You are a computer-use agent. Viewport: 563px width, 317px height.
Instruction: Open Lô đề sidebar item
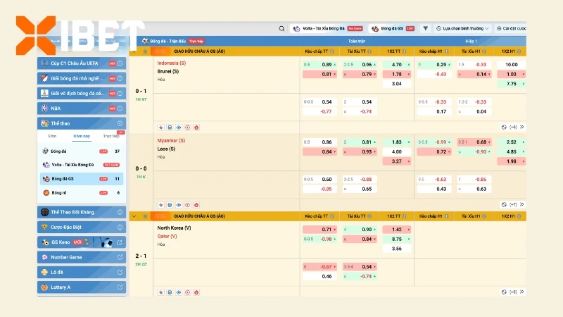(x=82, y=272)
